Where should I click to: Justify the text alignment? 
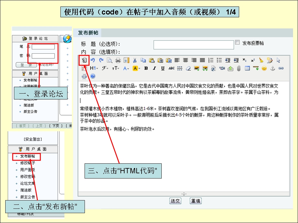202,60
